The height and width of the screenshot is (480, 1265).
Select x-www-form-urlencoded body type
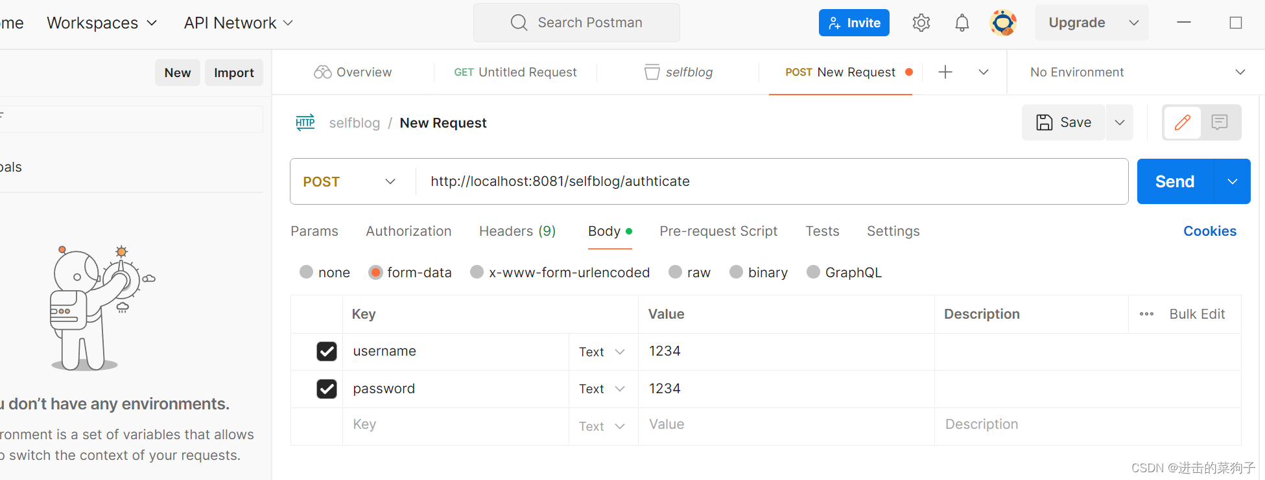(477, 272)
